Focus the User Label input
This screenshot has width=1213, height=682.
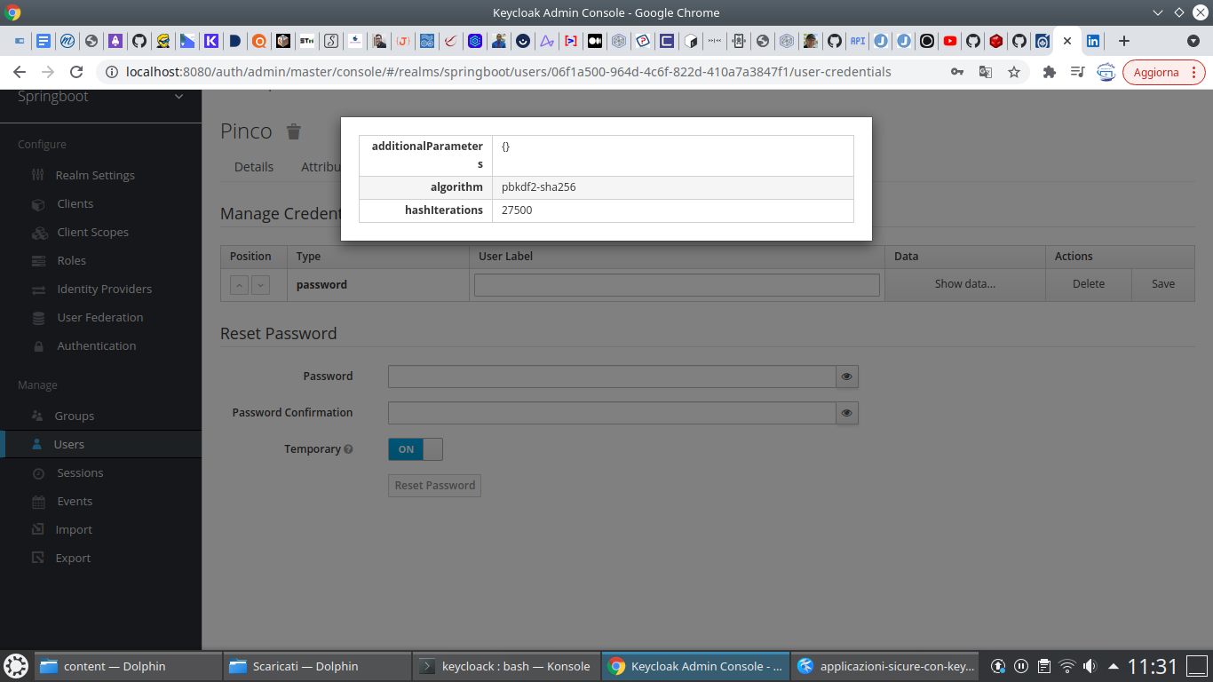click(677, 285)
